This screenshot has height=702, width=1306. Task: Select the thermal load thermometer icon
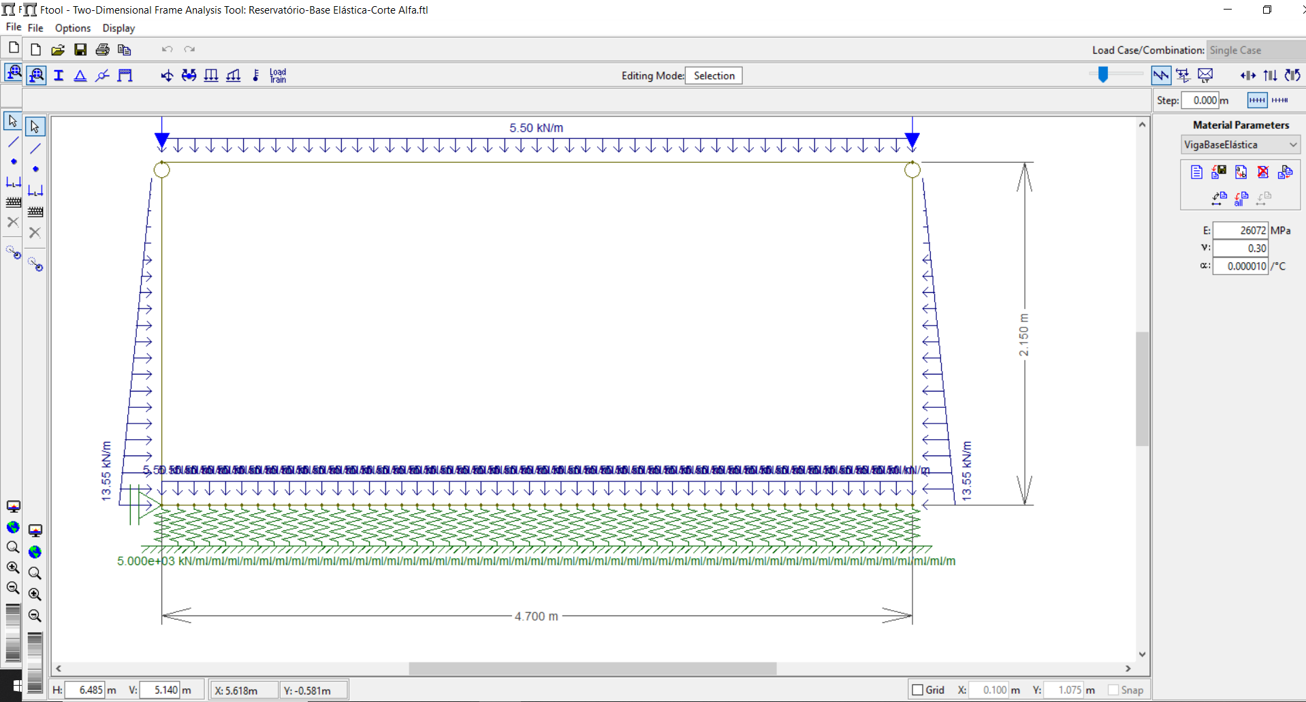point(255,76)
